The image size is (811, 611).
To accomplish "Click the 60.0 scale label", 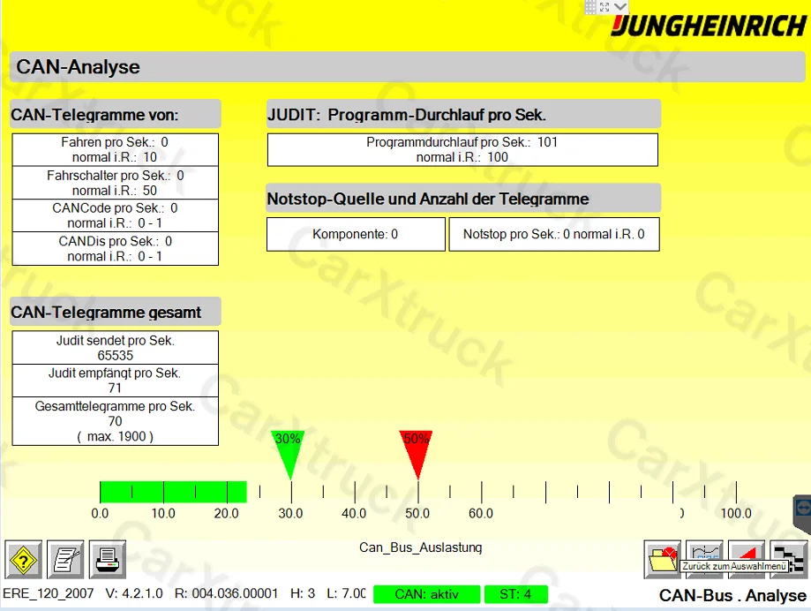I will tap(481, 513).
